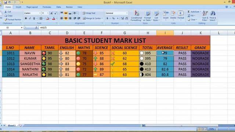Viewport: 235px width, 132px height.
Task: Click Decrease Decimal icon
Action: tap(126, 18)
